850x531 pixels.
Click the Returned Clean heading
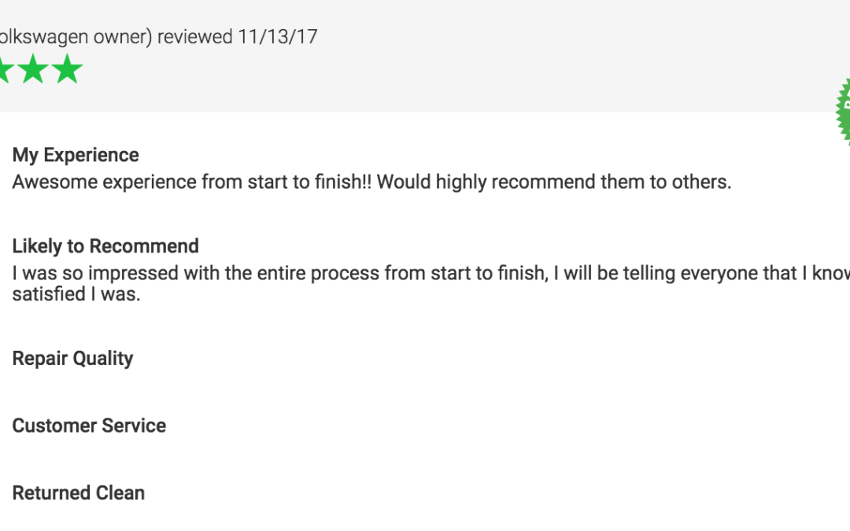click(x=79, y=493)
